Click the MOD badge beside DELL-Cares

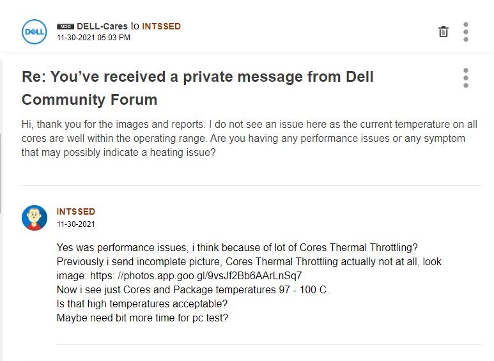click(65, 27)
